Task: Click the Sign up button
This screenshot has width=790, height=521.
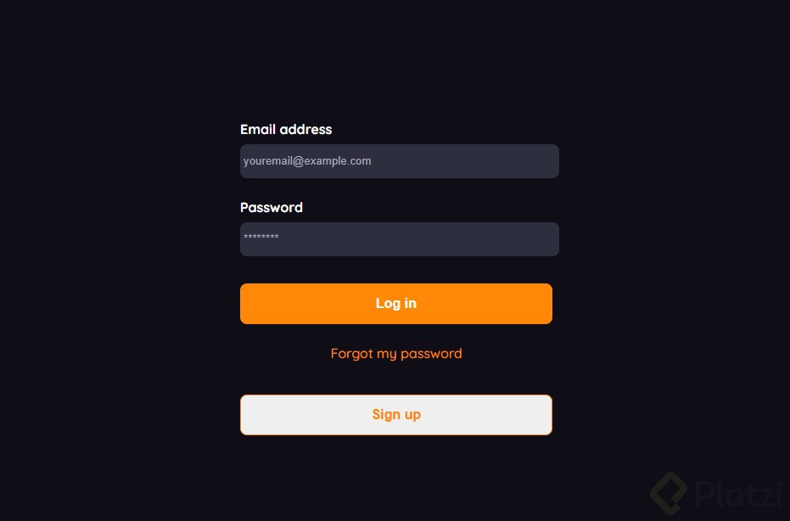Action: coord(396,415)
